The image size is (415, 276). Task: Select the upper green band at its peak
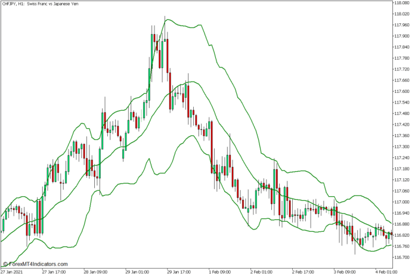click(x=168, y=19)
